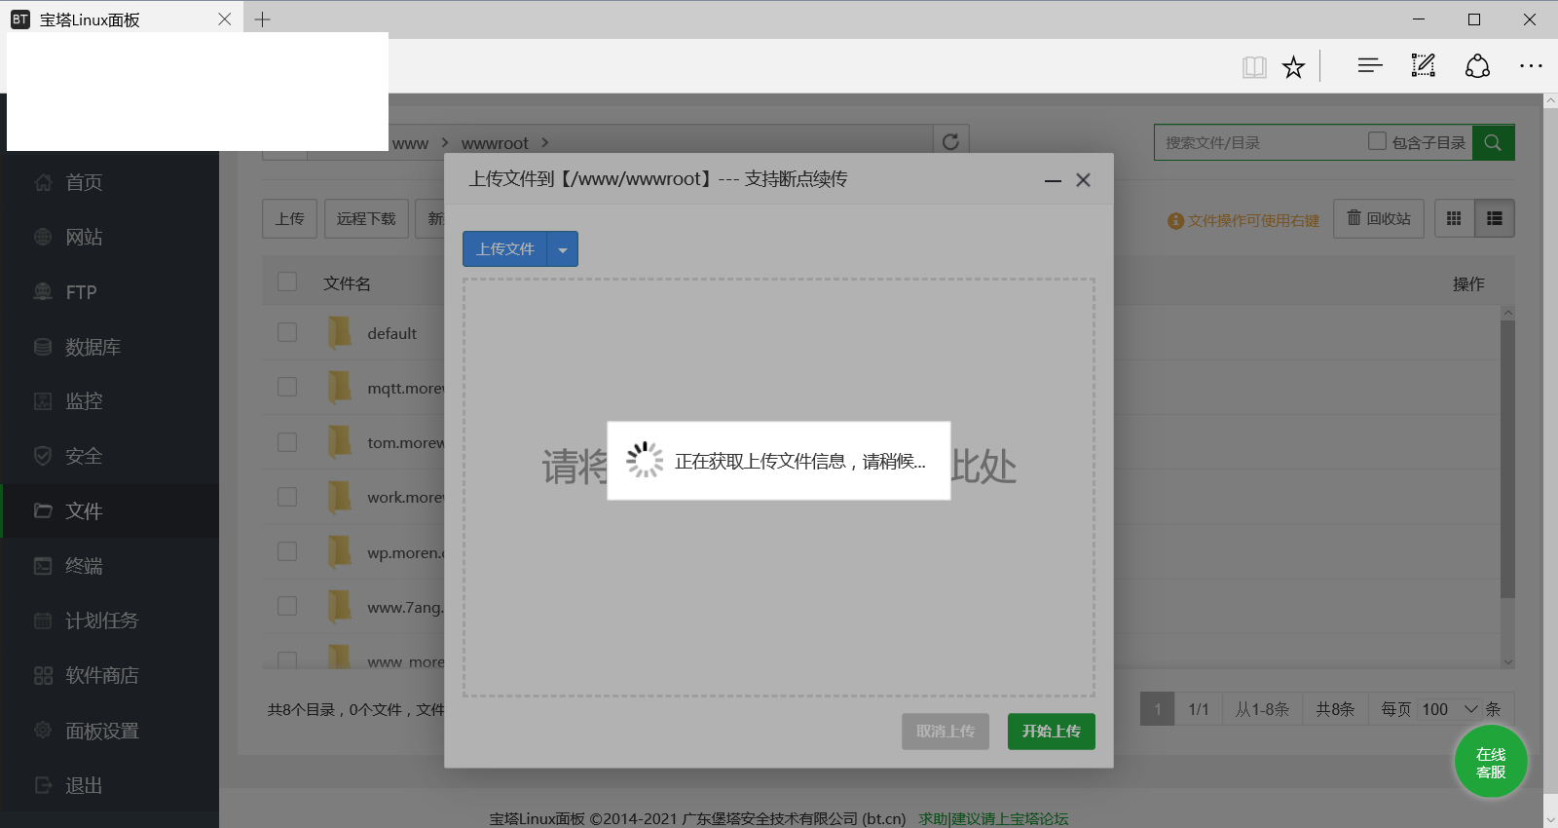Open FTP in sidebar
The image size is (1558, 828).
coord(109,292)
